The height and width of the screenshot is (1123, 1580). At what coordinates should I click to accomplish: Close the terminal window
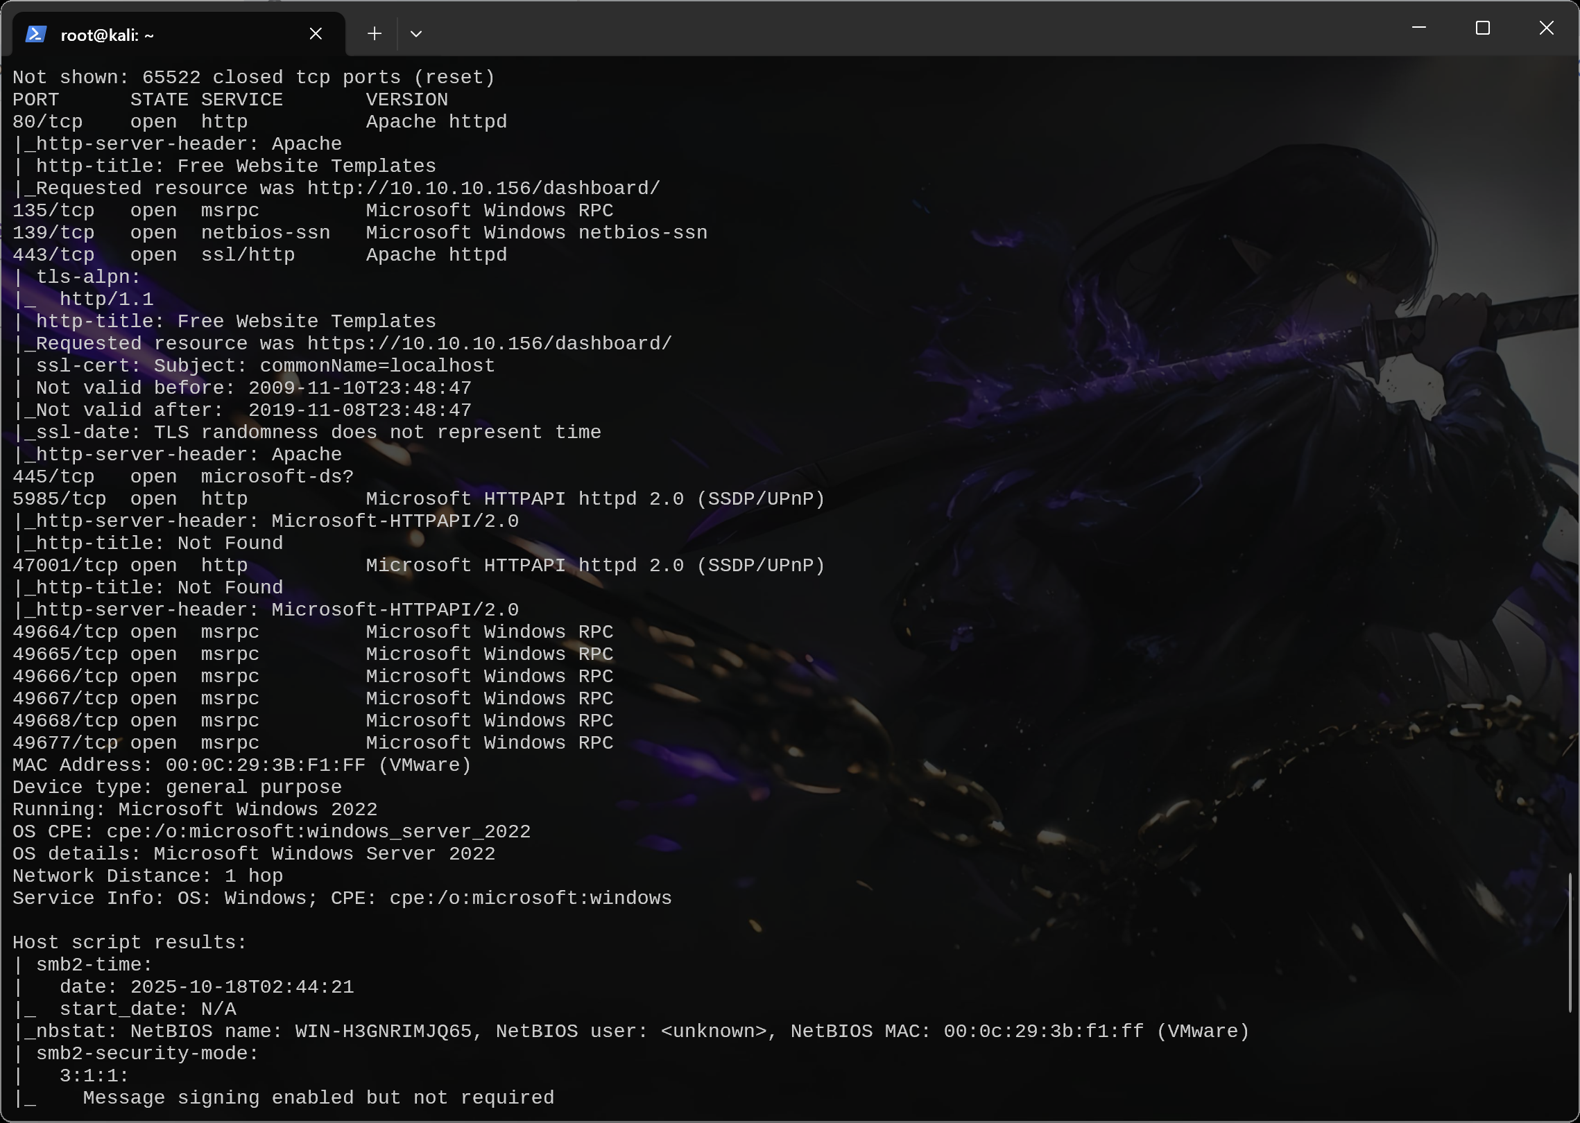click(x=1547, y=28)
